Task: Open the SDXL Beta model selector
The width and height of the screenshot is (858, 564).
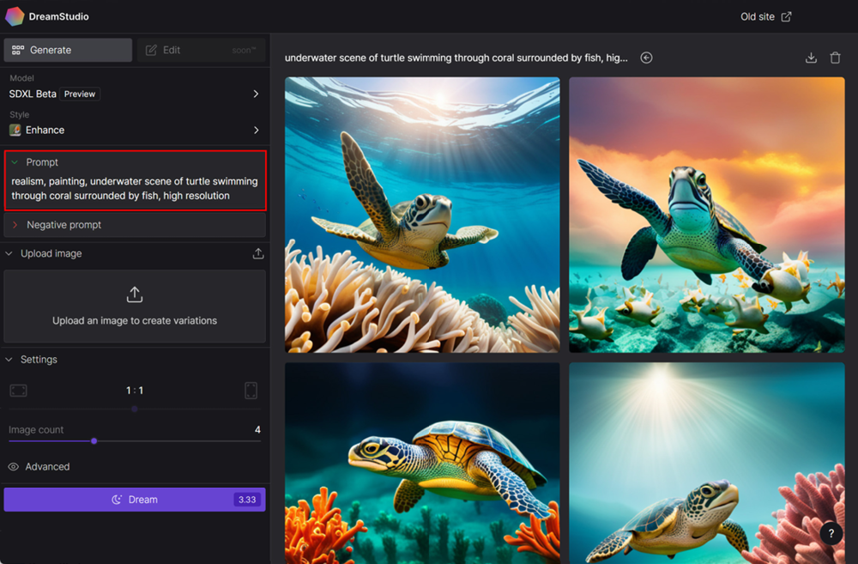Action: (134, 94)
